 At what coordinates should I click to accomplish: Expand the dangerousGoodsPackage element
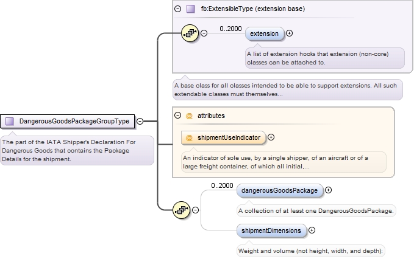(x=328, y=190)
